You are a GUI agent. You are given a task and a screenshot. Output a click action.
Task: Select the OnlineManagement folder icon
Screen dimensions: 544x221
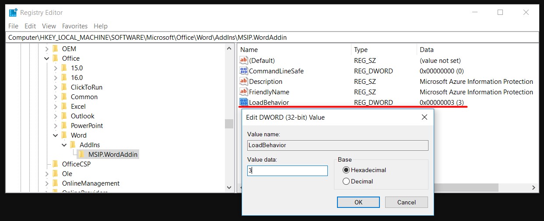[55, 183]
